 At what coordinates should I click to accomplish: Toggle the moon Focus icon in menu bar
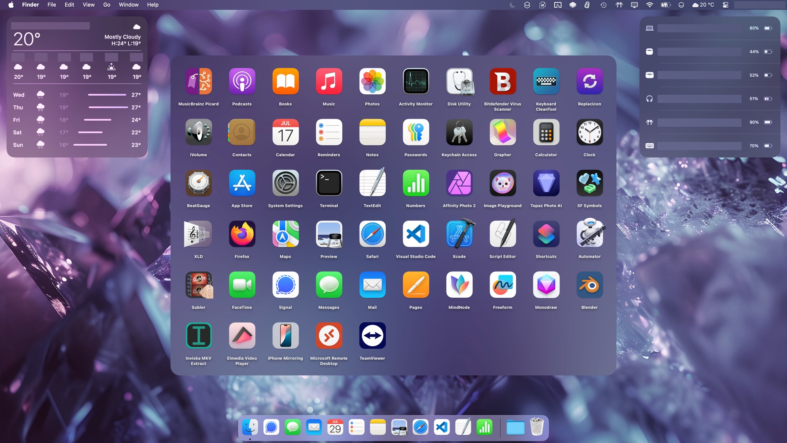[513, 5]
